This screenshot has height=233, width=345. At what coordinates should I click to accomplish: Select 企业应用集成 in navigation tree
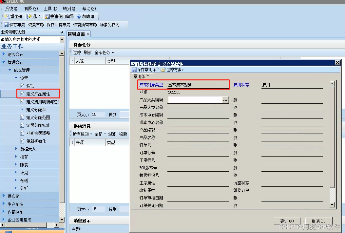pyautogui.click(x=19, y=220)
